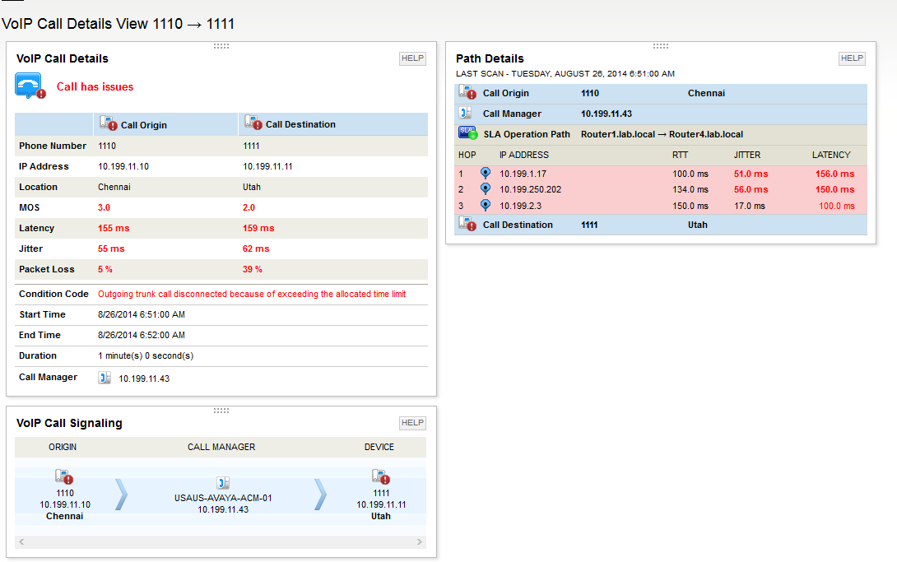The width and height of the screenshot is (897, 562).
Task: Click hop IP address 10.199.250.202
Action: [530, 189]
